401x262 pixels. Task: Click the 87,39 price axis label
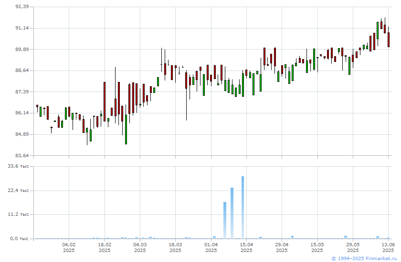(22, 91)
